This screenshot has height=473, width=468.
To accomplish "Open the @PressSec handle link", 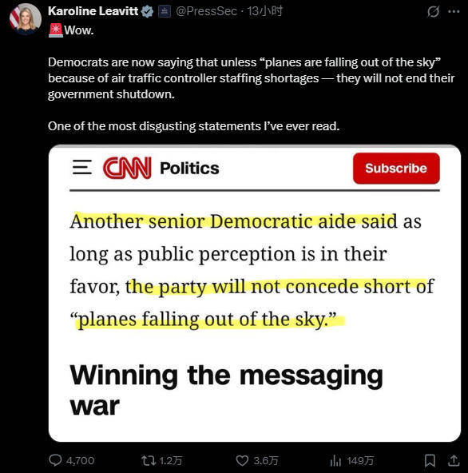I will pyautogui.click(x=206, y=11).
